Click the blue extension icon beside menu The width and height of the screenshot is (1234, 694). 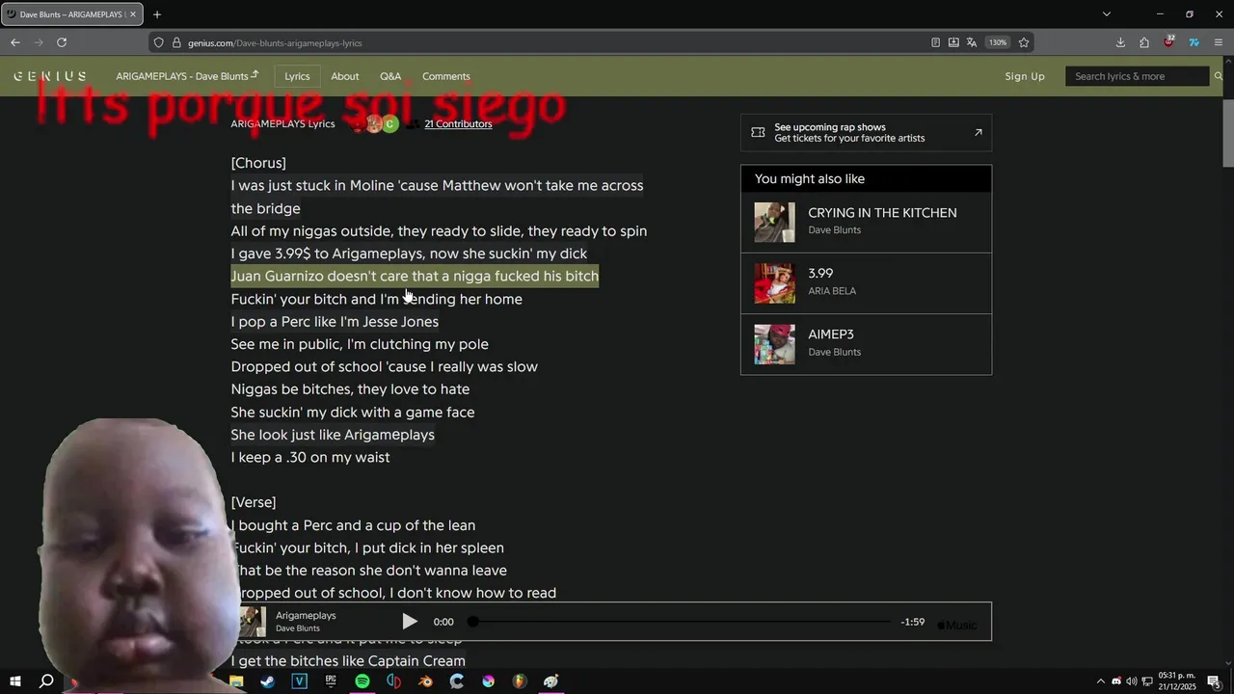tap(1194, 42)
